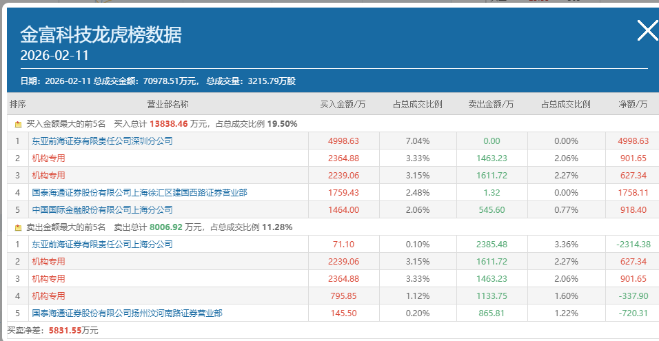This screenshot has width=659, height=341.
Task: Click sell total value 8006.92
Action: click(x=166, y=227)
